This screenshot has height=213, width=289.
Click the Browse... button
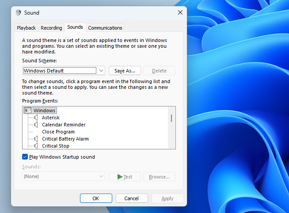(159, 177)
